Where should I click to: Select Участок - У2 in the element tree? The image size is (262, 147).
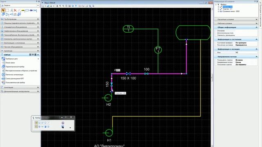coord(227,7)
